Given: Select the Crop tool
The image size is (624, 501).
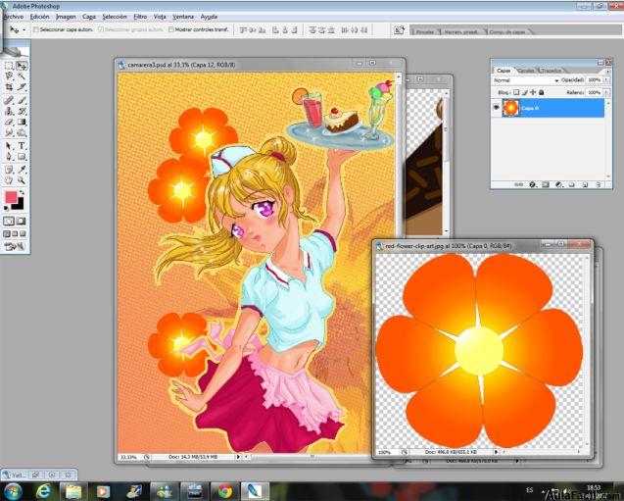Looking at the screenshot, I should tap(9, 87).
